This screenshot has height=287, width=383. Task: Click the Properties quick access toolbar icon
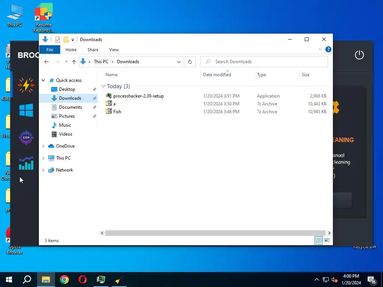[x=58, y=40]
